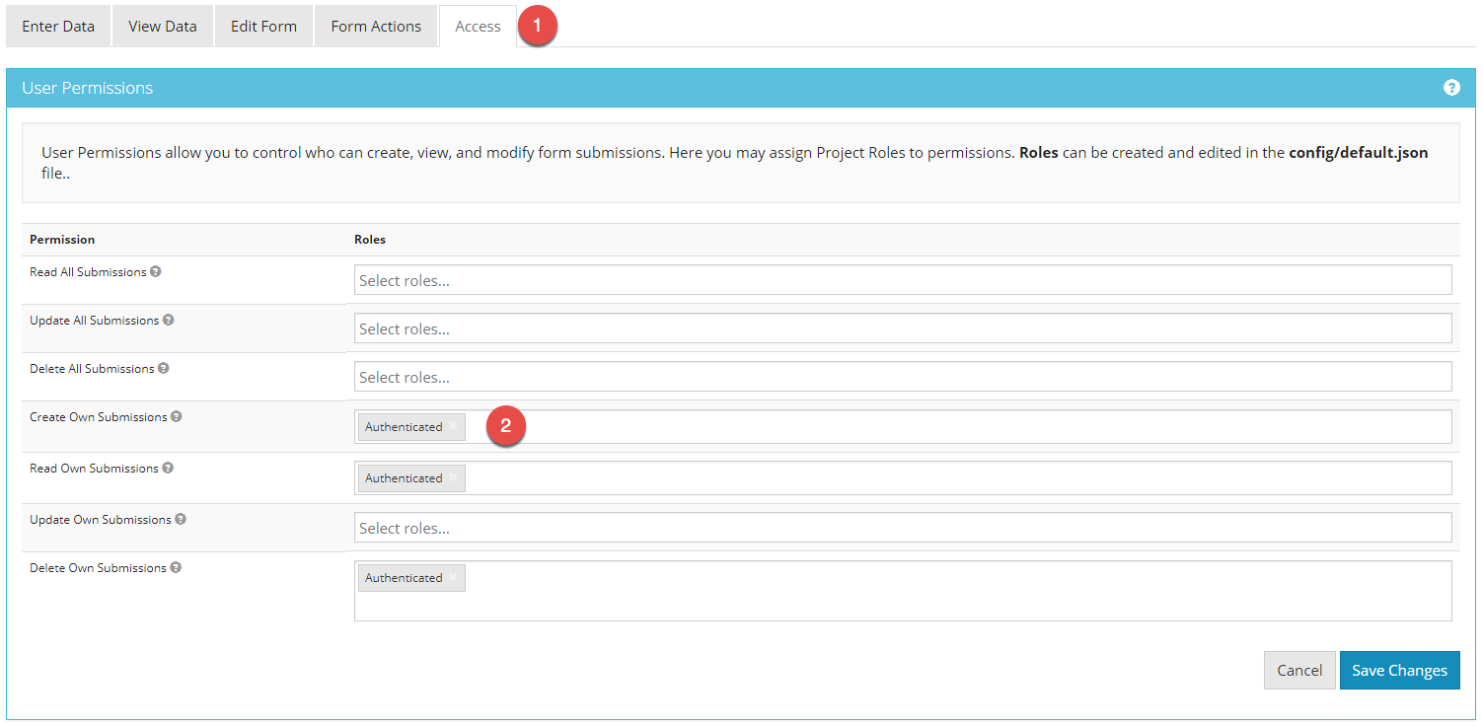Click help icon beside Delete Own Submissions
1482x726 pixels.
(x=176, y=567)
